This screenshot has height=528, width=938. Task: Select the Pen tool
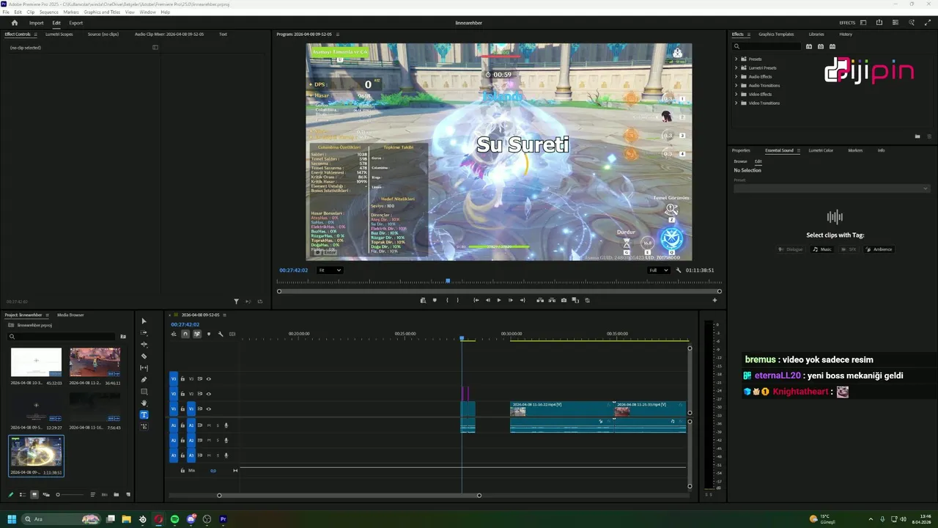click(144, 380)
